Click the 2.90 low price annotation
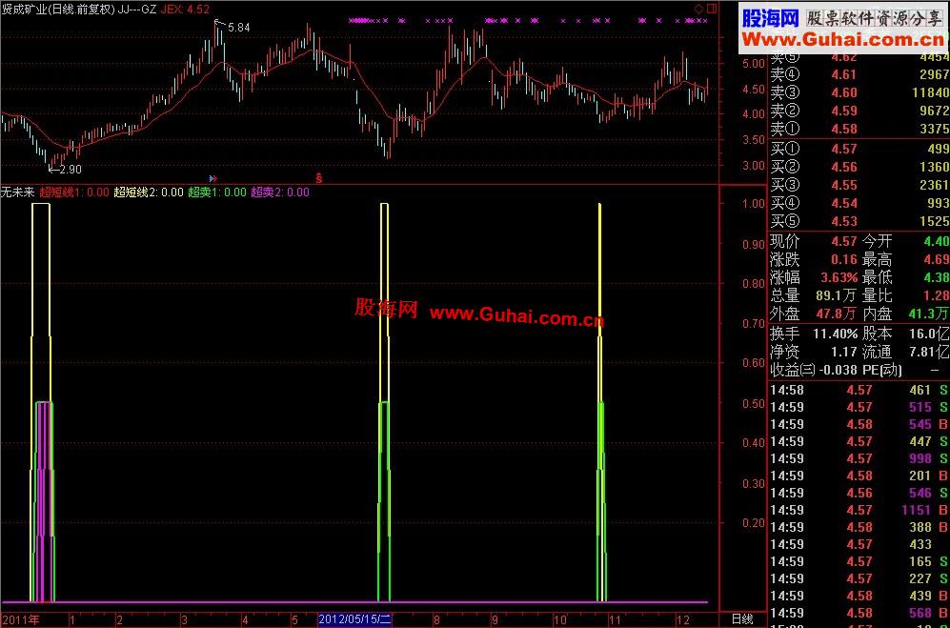950x628 pixels. (x=71, y=170)
